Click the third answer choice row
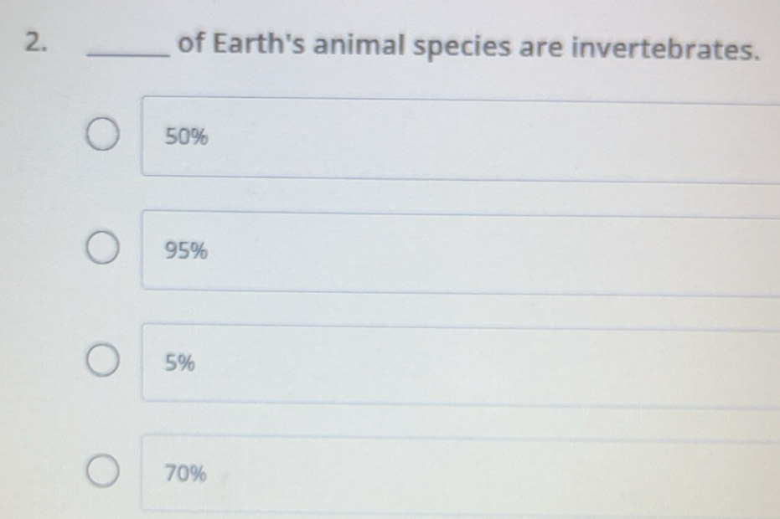Screen dimensions: 780x519 pyautogui.click(x=377, y=362)
